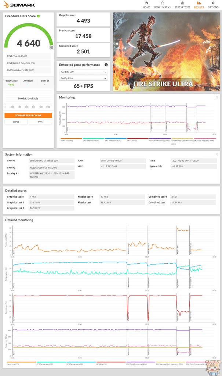The image size is (222, 376).
Task: Click the Load button
Action: (16, 122)
